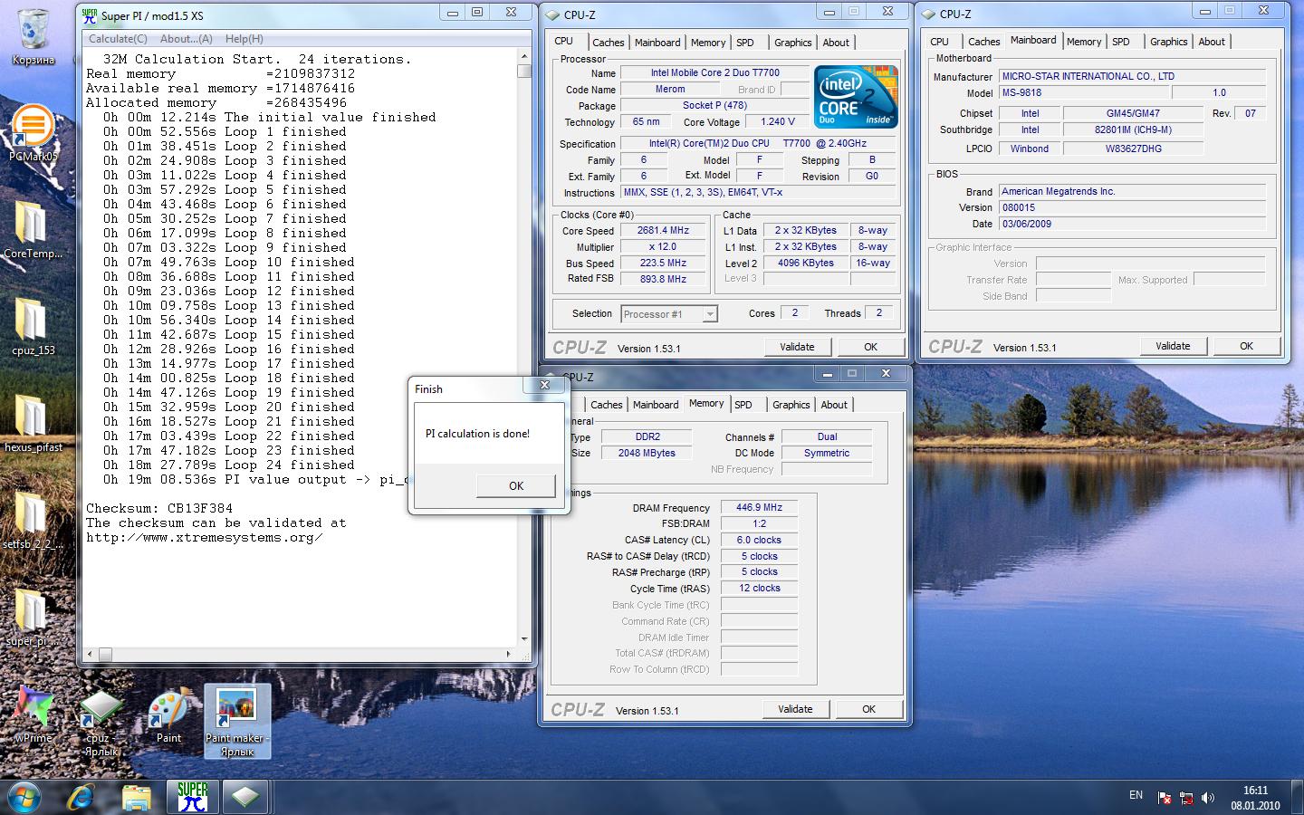The width and height of the screenshot is (1304, 815).
Task: Open the setfsb_2_2 folder on the desktop
Action: (34, 521)
